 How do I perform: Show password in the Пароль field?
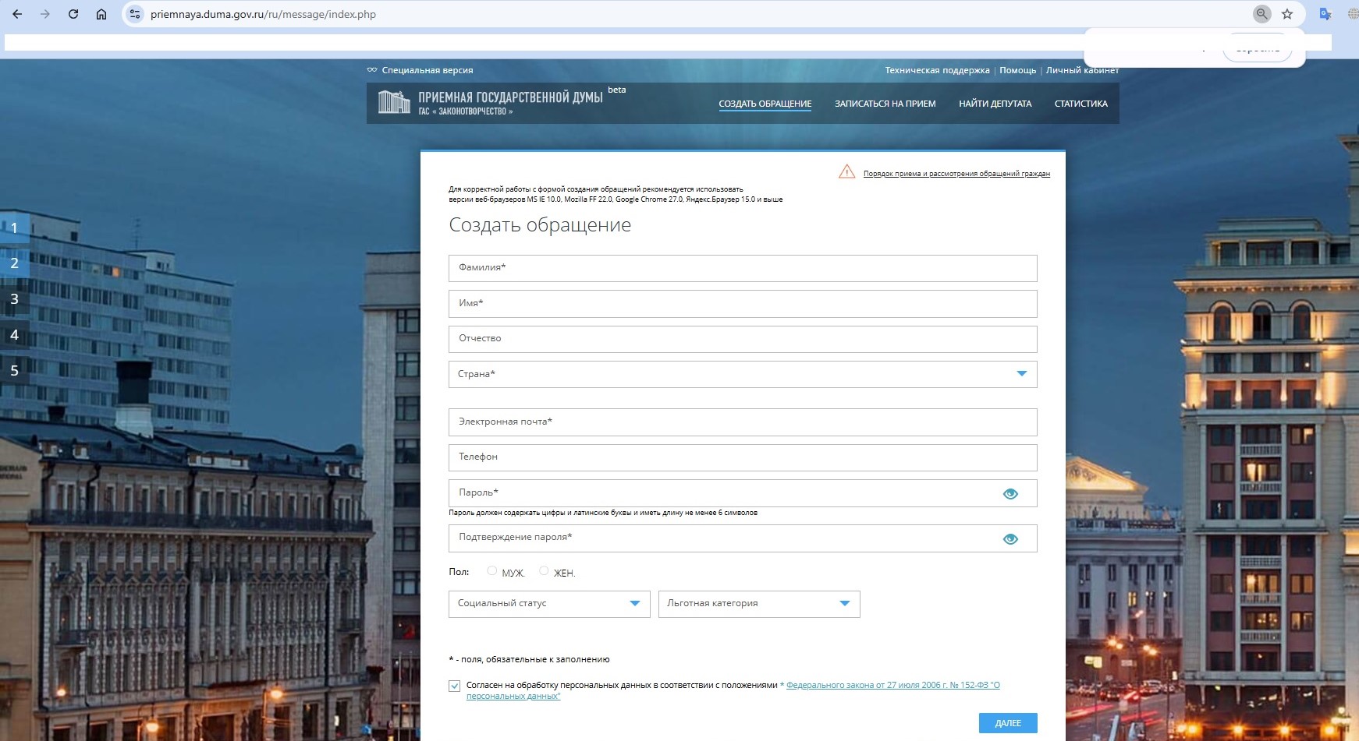pyautogui.click(x=1010, y=493)
